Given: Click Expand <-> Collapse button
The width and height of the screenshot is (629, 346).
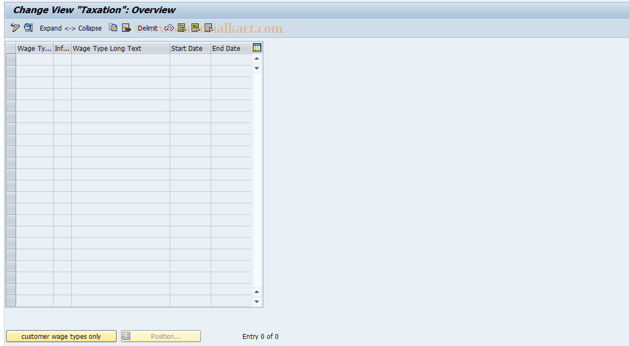Looking at the screenshot, I should 71,28.
